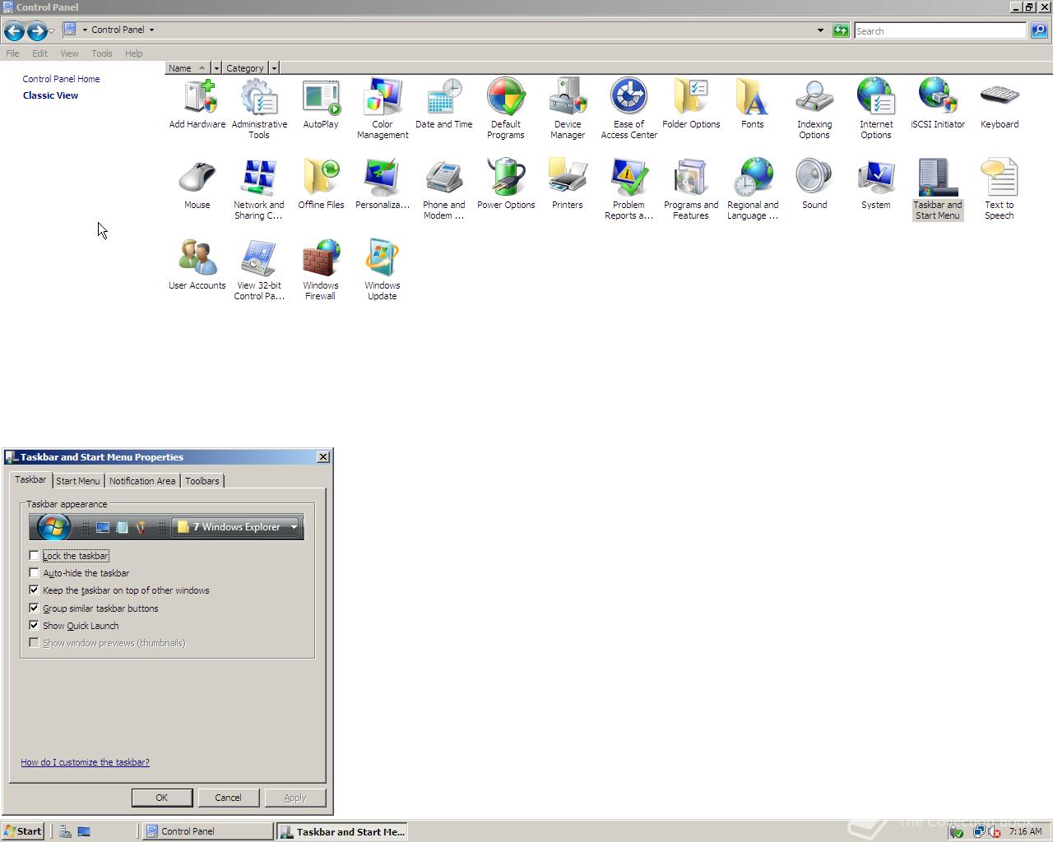Expand the Name column dropdown arrow
Image resolution: width=1053 pixels, height=842 pixels.
click(x=216, y=68)
